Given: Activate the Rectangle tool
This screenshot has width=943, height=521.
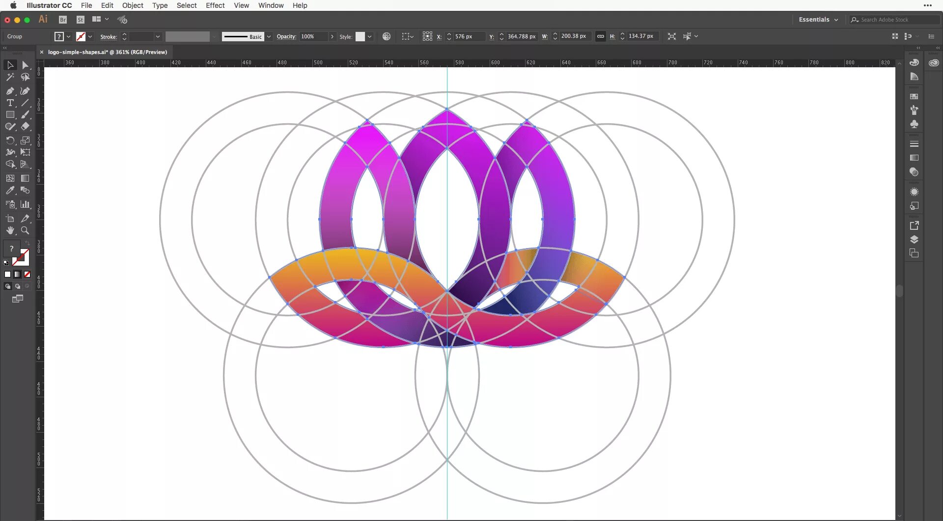Looking at the screenshot, I should point(10,114).
